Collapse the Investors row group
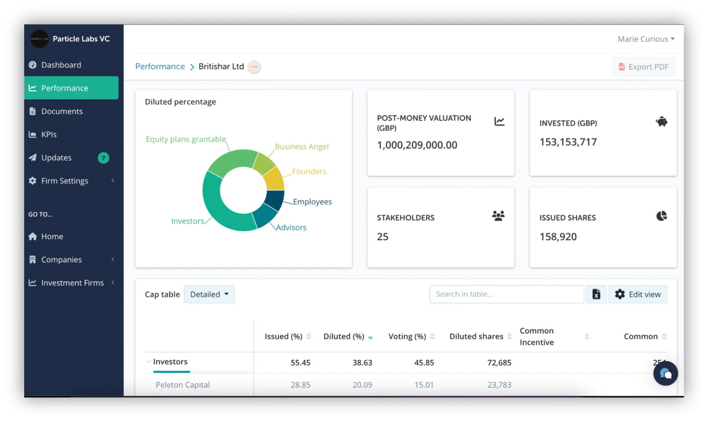This screenshot has width=708, height=422. click(148, 362)
